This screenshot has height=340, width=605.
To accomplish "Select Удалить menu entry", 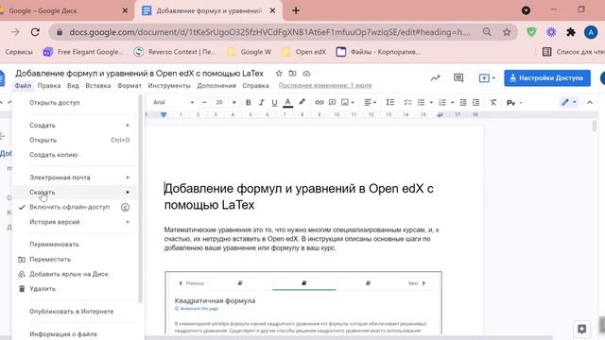I will [76, 289].
